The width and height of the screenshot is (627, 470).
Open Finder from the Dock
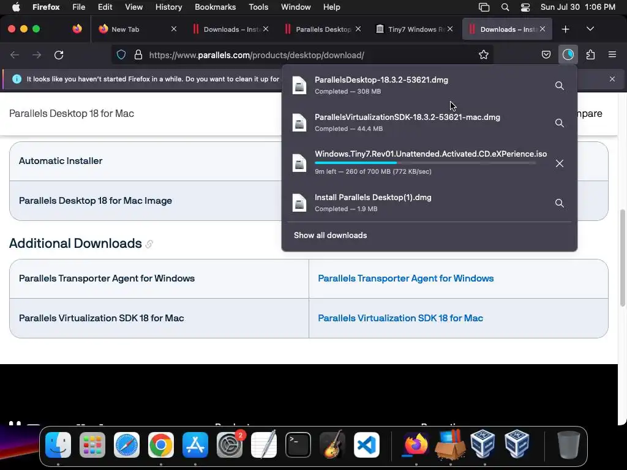[x=58, y=445]
